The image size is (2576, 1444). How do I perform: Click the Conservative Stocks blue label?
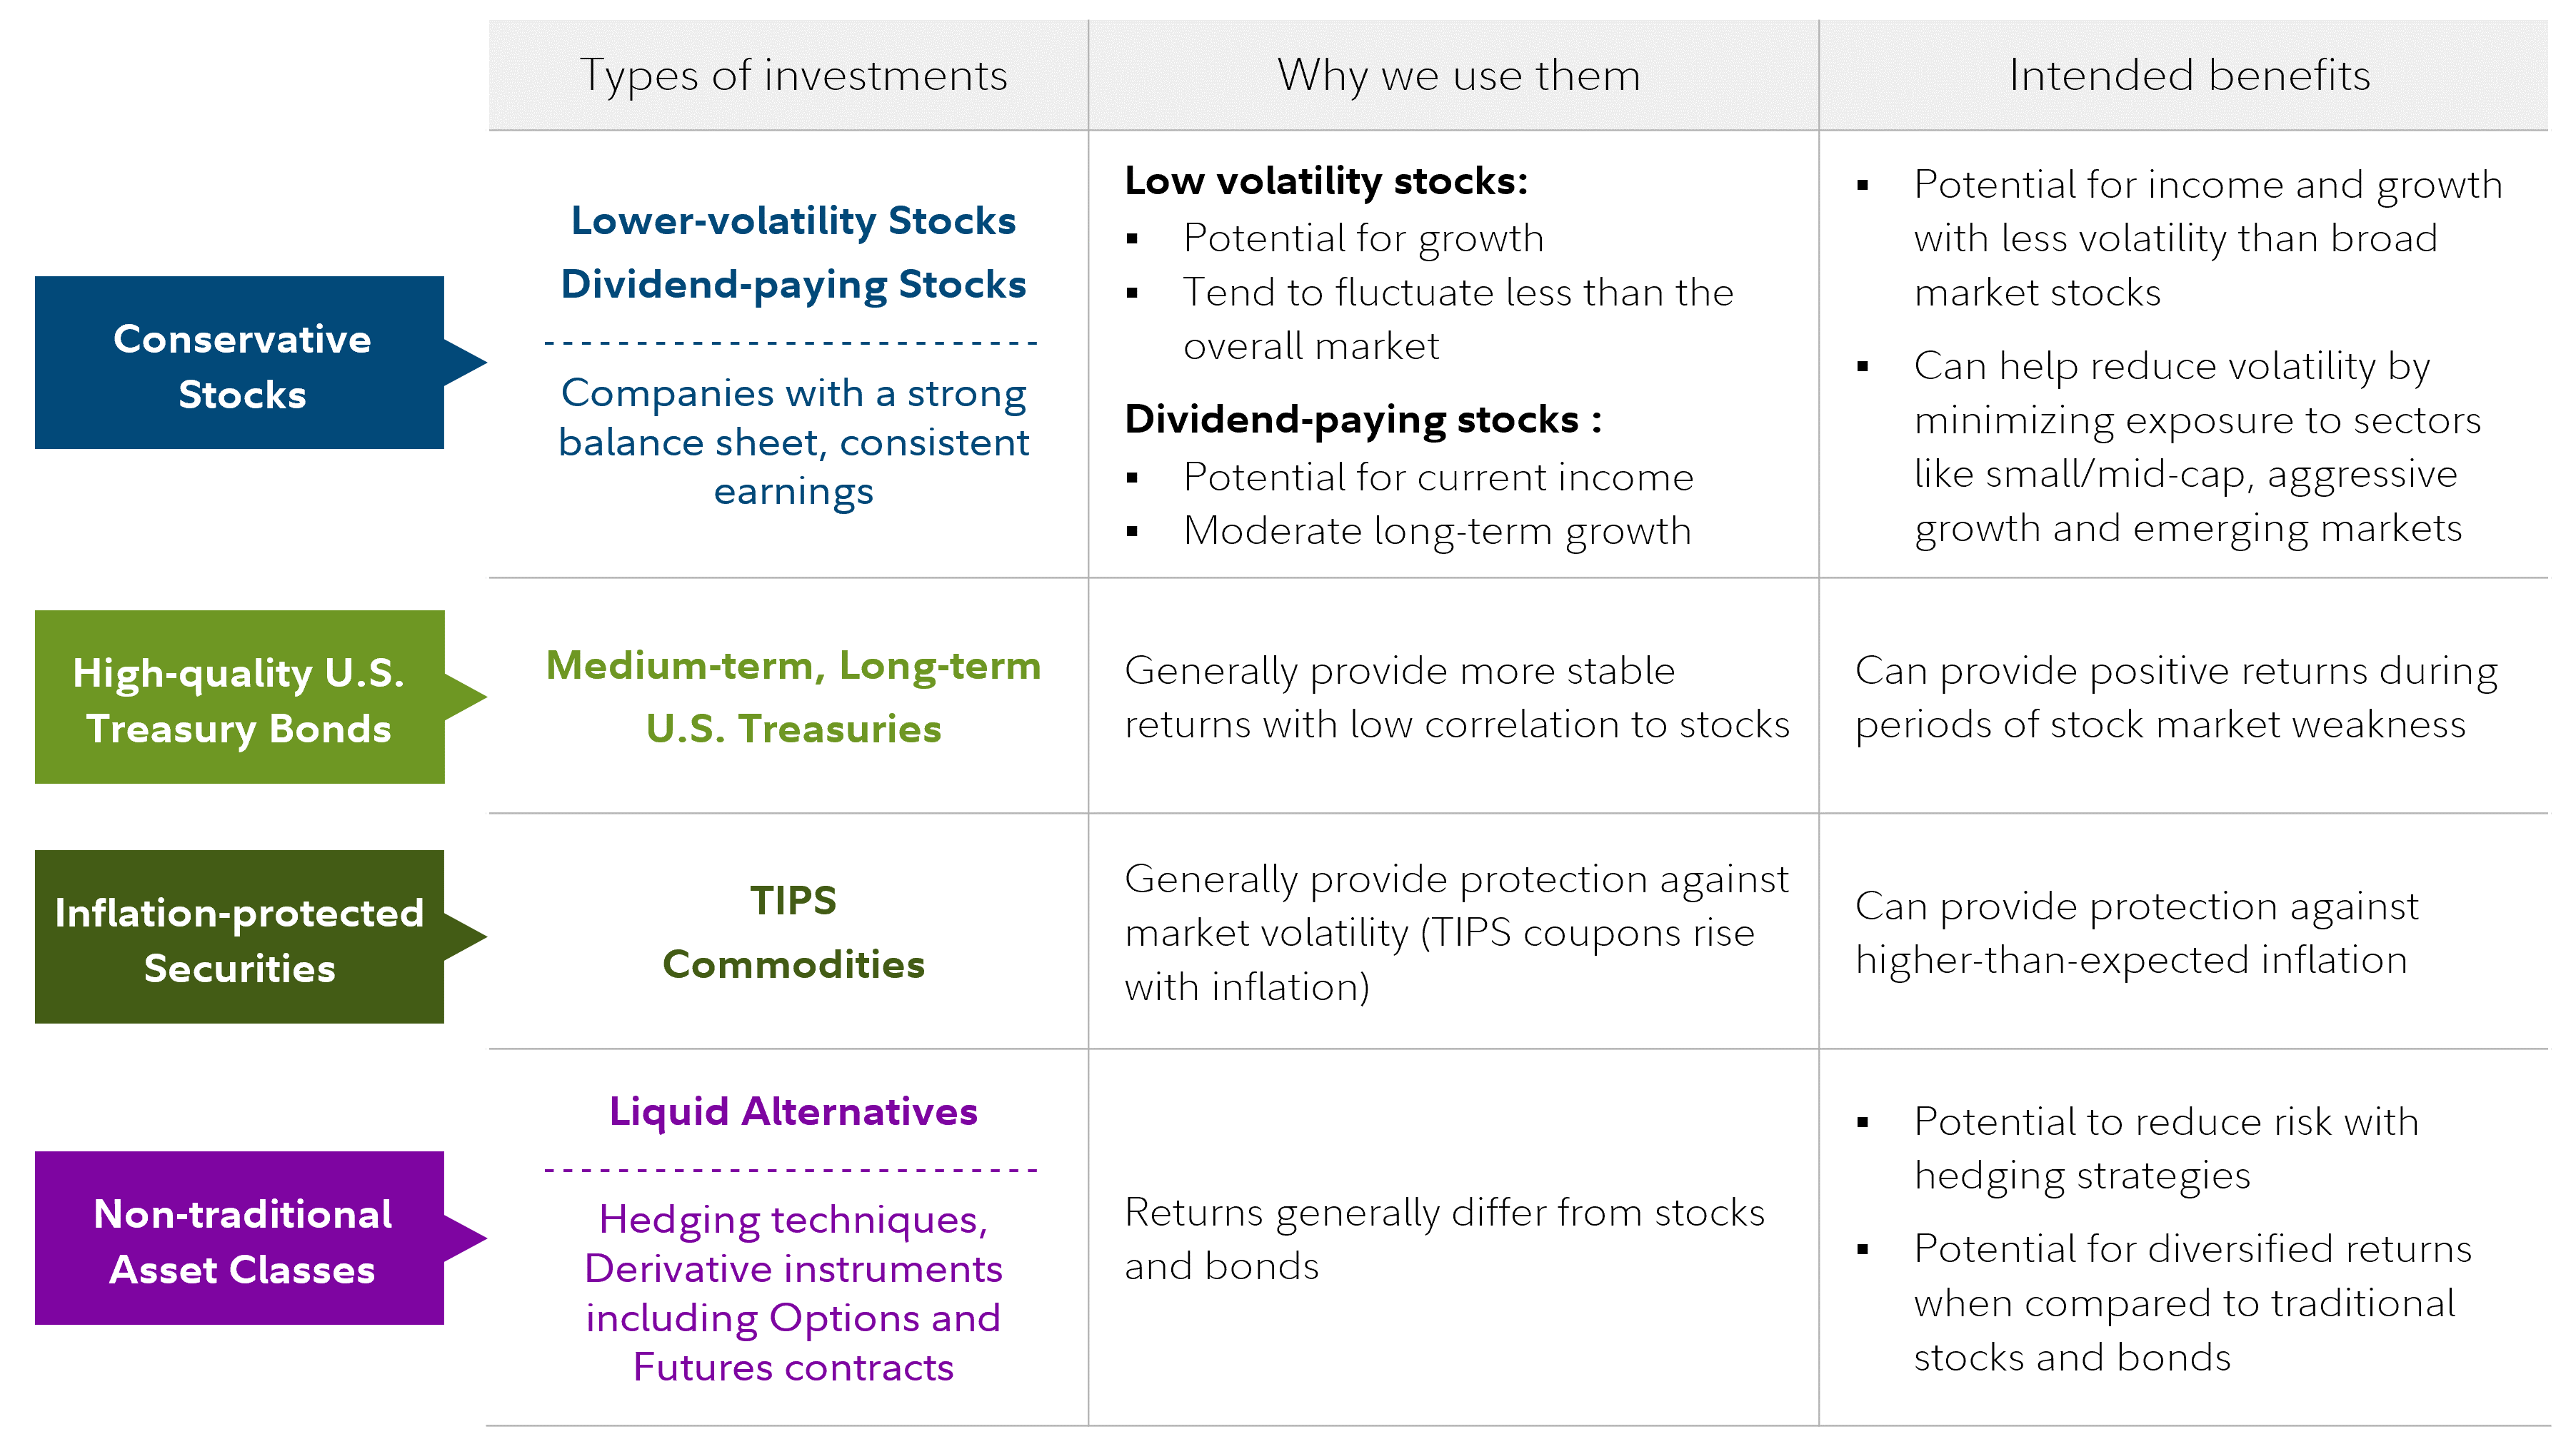(240, 365)
